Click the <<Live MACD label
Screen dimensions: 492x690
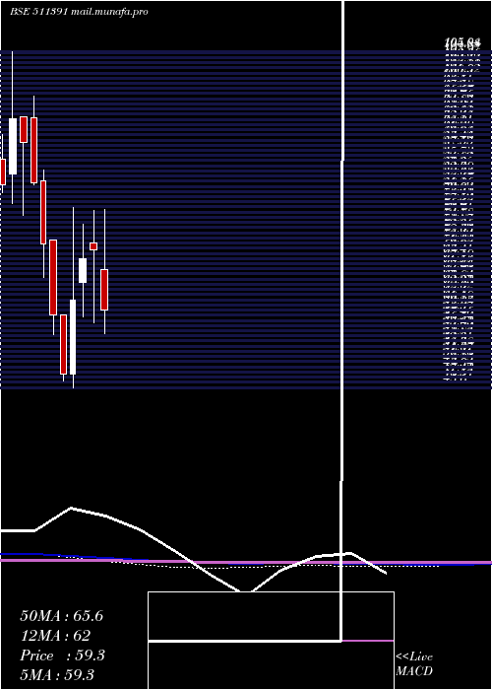coord(414,664)
